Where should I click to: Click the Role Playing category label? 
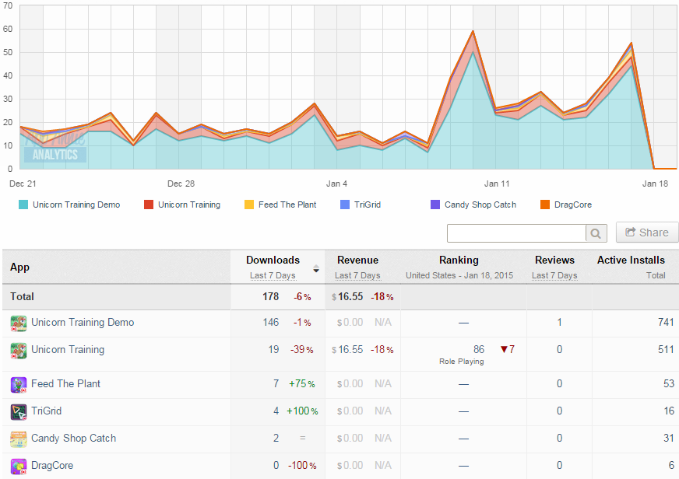(x=462, y=362)
